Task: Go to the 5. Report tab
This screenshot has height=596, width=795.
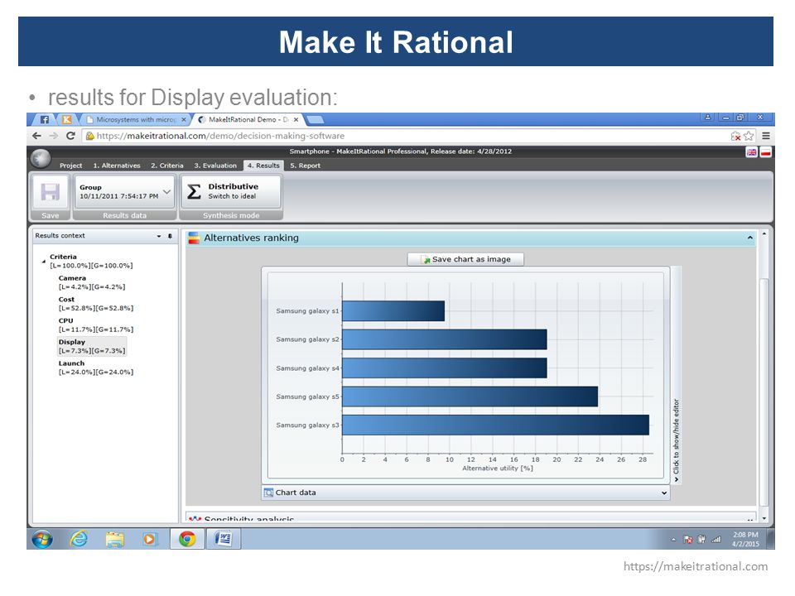Action: tap(305, 166)
